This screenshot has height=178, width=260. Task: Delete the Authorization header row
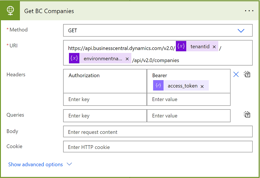236,74
